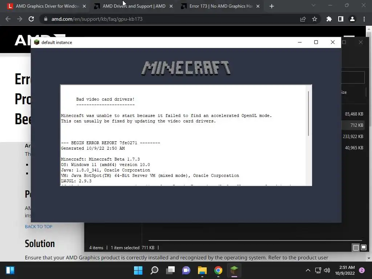Go back in Chrome history
This screenshot has width=372, height=279.
tap(8, 19)
